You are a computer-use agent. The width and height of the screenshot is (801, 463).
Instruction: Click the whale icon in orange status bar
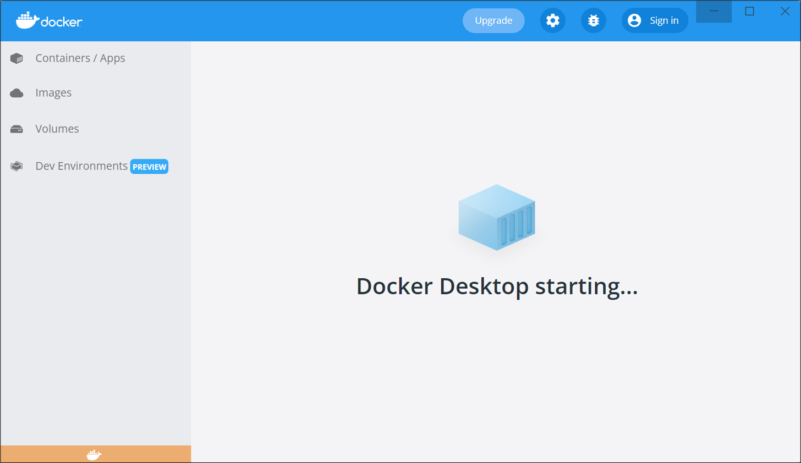pyautogui.click(x=94, y=455)
